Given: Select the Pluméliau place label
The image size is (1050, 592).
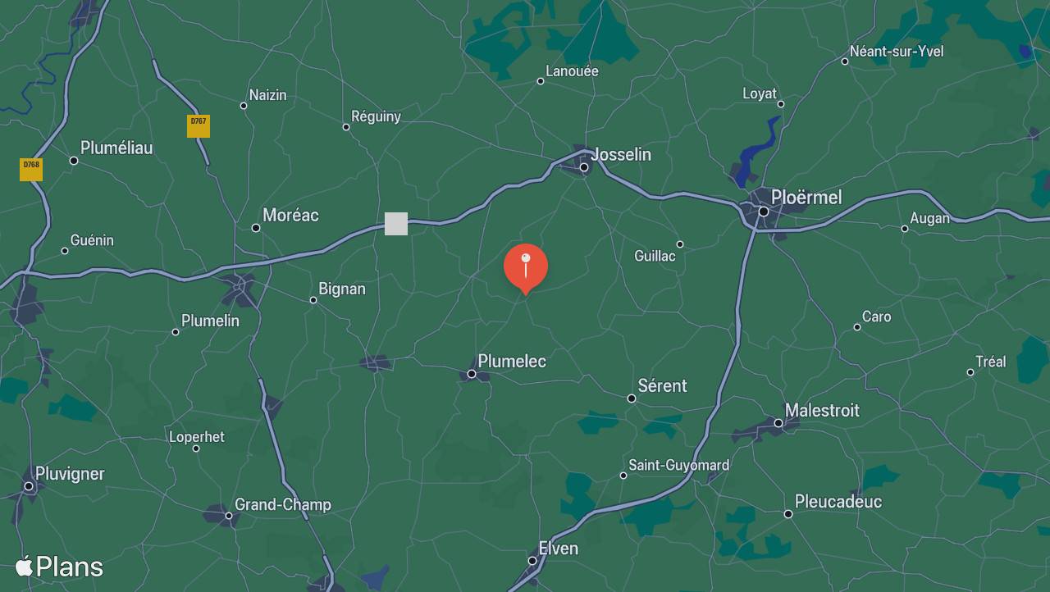Looking at the screenshot, I should [x=116, y=148].
